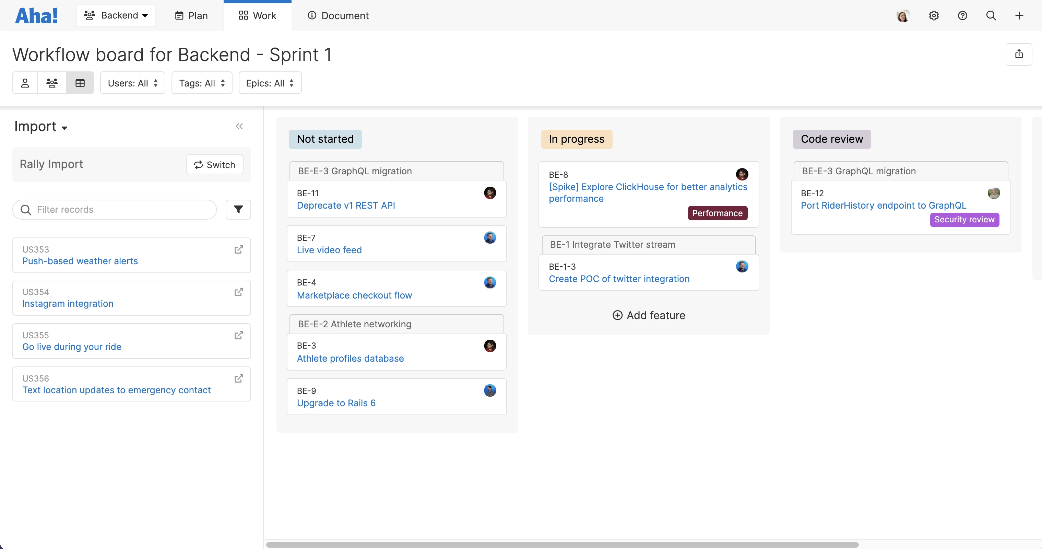Share the workflow board via the export icon
Image resolution: width=1042 pixels, height=549 pixels.
tap(1019, 55)
